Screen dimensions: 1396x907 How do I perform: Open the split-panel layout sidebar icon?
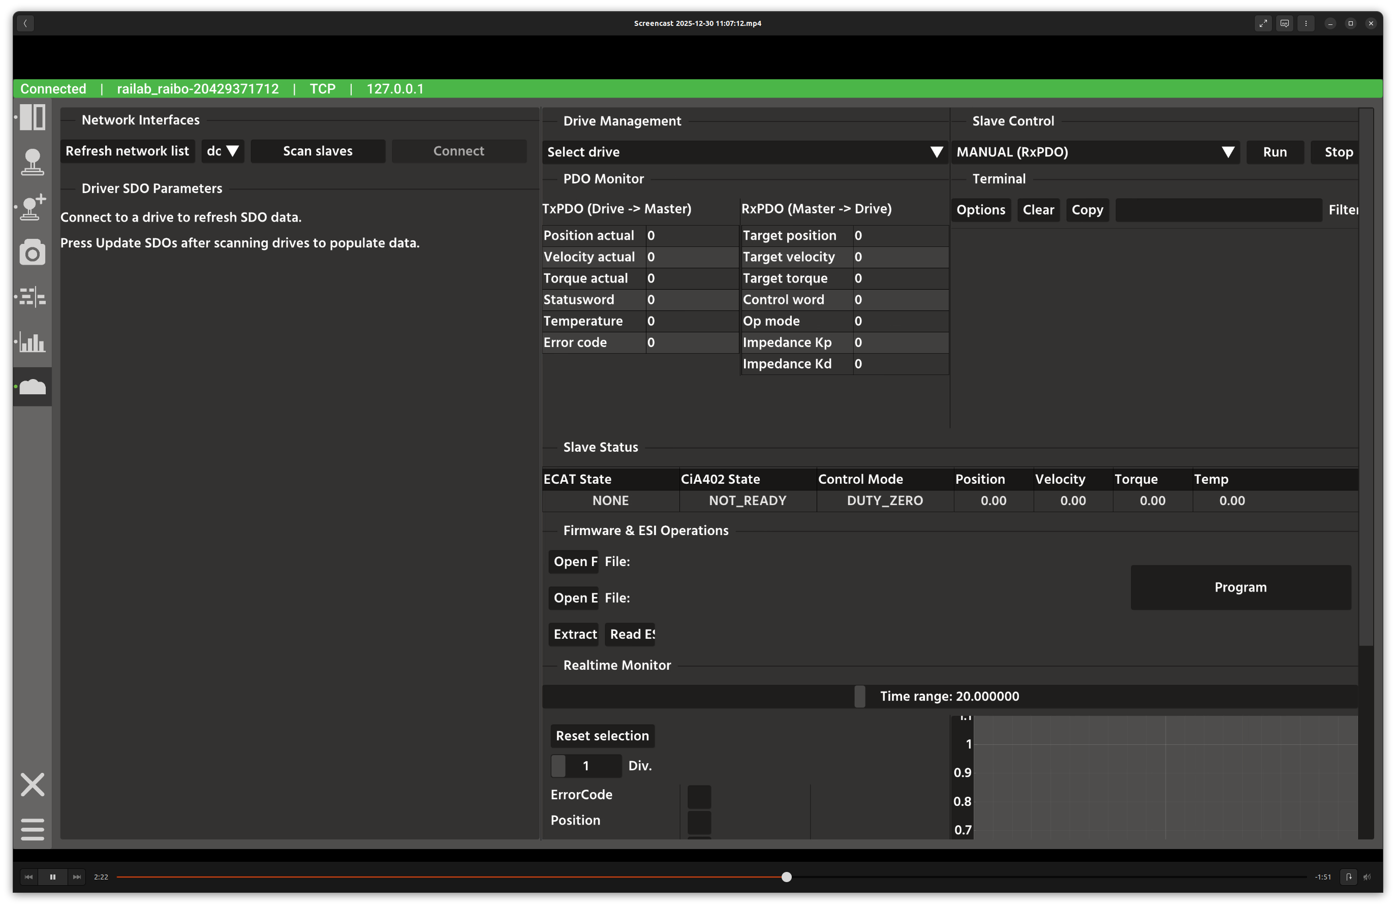(32, 117)
